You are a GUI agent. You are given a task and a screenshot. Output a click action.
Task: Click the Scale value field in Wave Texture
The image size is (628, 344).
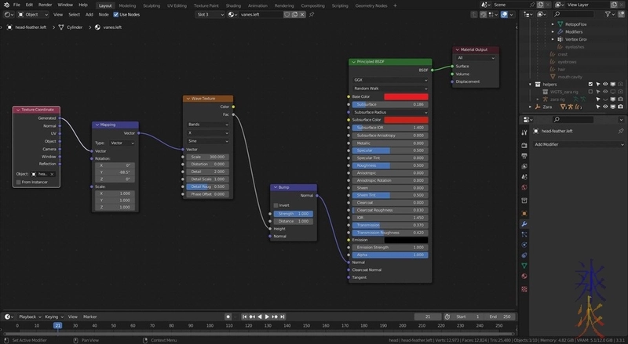208,157
